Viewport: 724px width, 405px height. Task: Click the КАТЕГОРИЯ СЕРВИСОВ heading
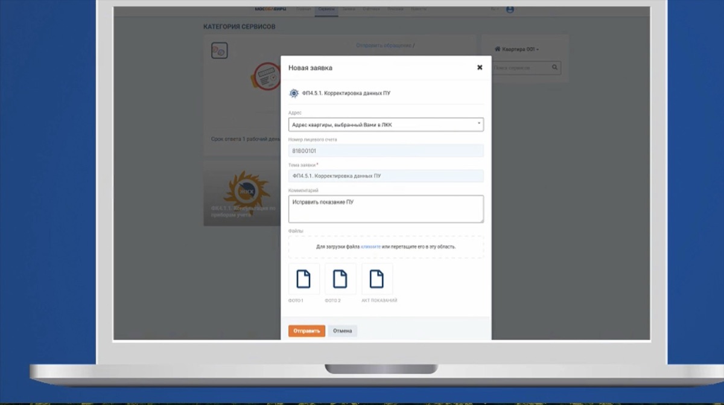coord(240,27)
